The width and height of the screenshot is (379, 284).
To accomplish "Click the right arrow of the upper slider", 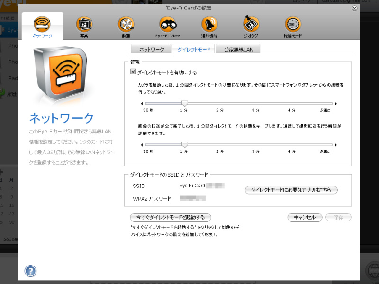I will 336,103.
